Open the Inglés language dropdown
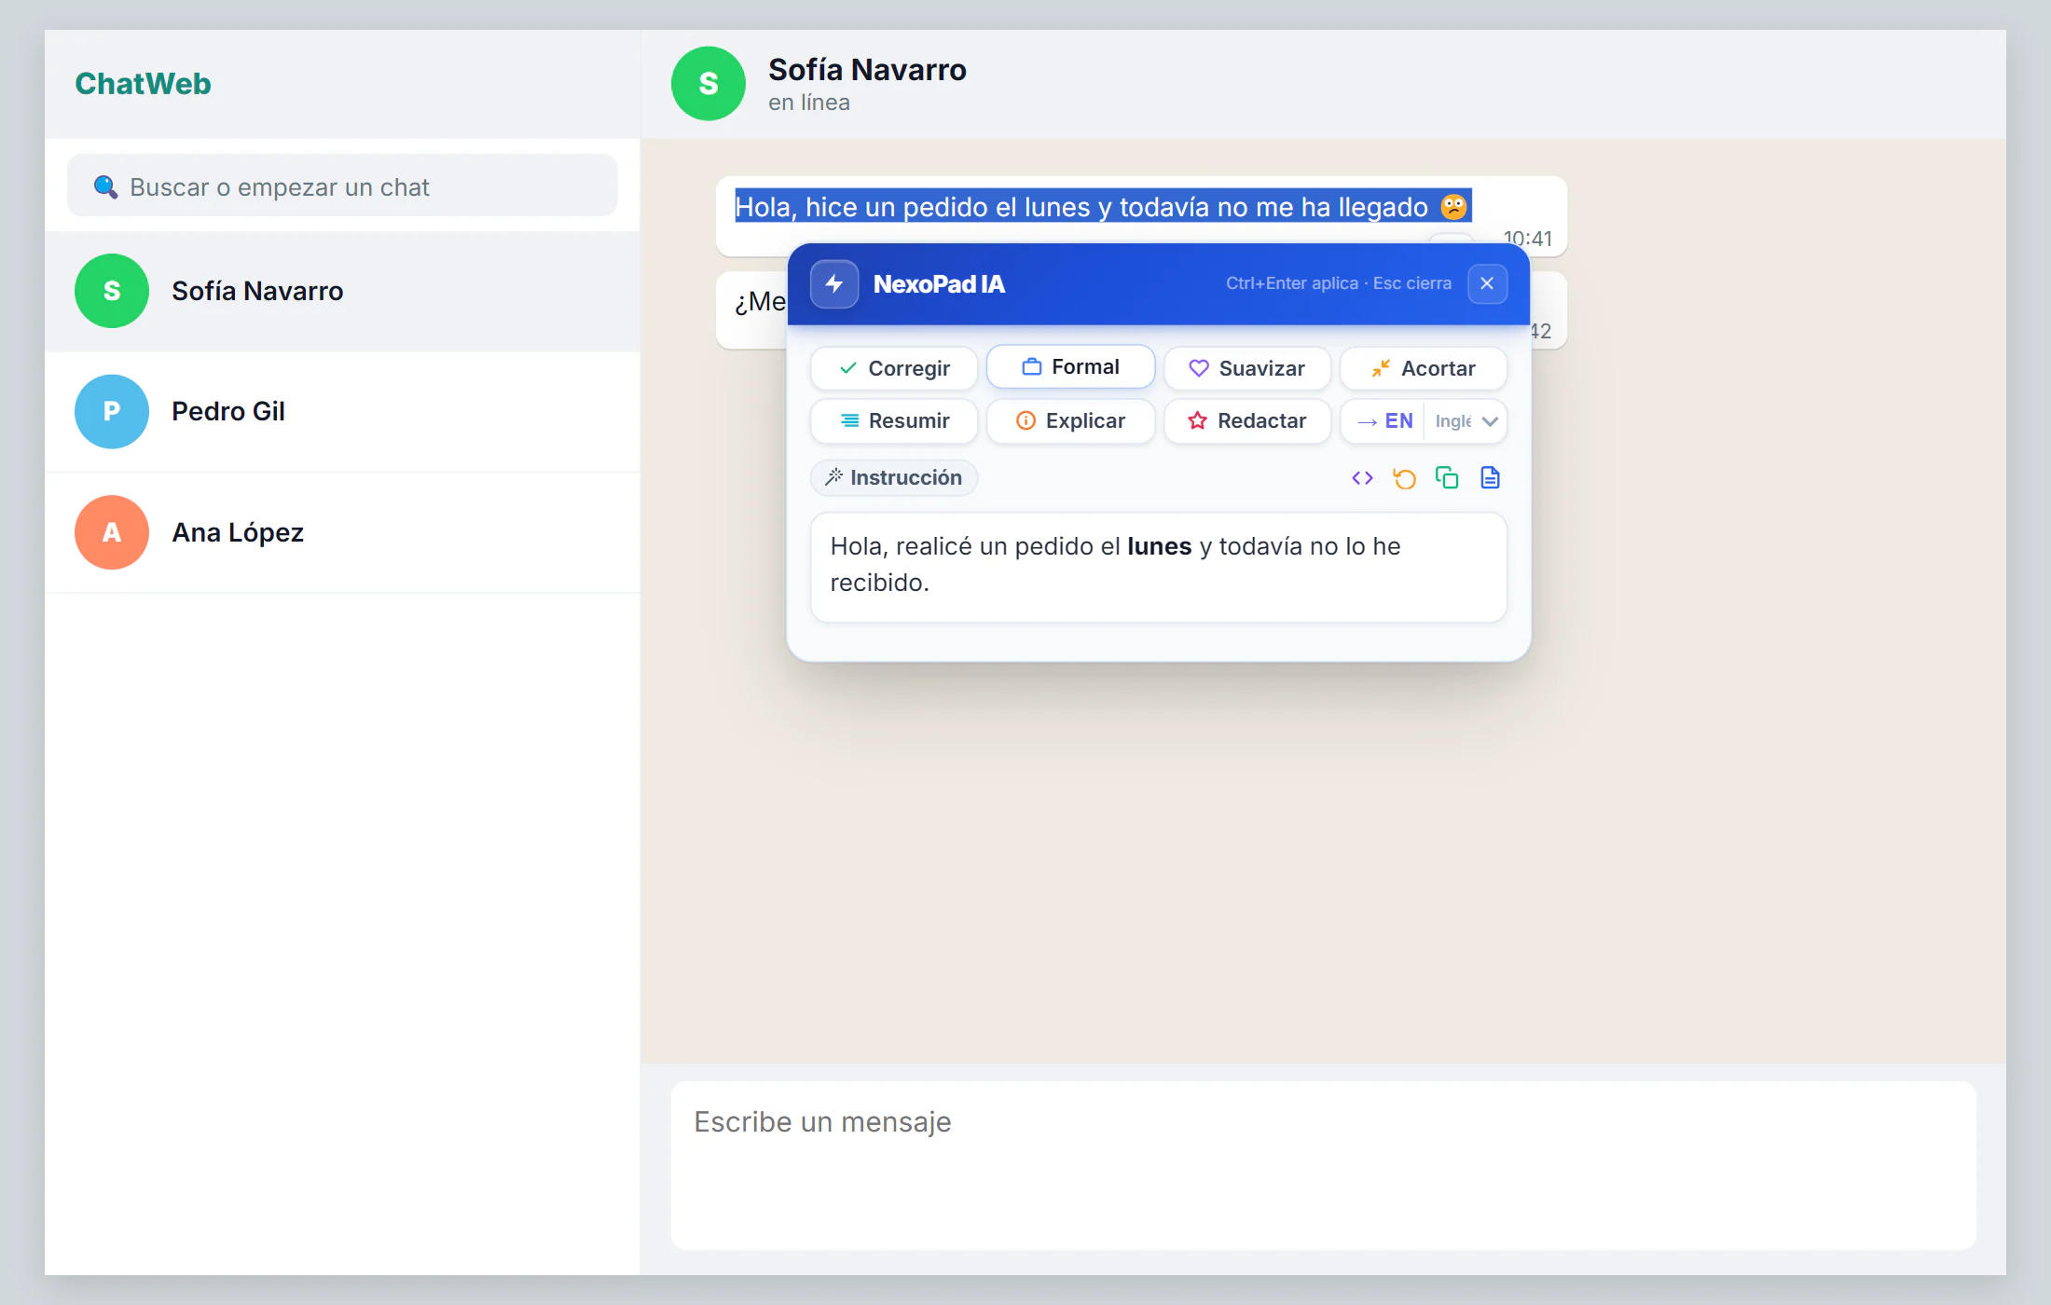Image resolution: width=2051 pixels, height=1305 pixels. pos(1466,421)
